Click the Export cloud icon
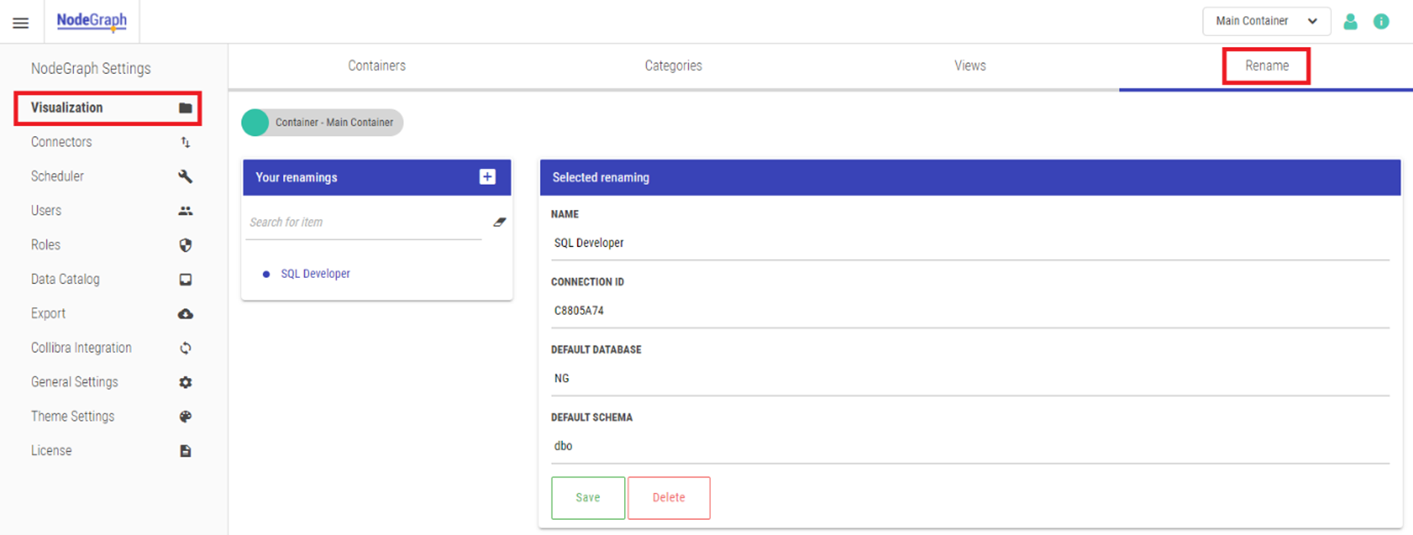 [x=185, y=314]
